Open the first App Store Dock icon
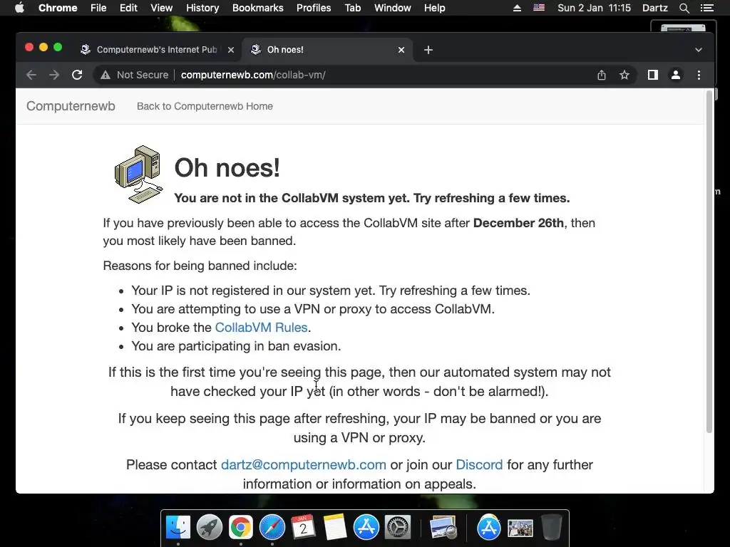 (366, 528)
